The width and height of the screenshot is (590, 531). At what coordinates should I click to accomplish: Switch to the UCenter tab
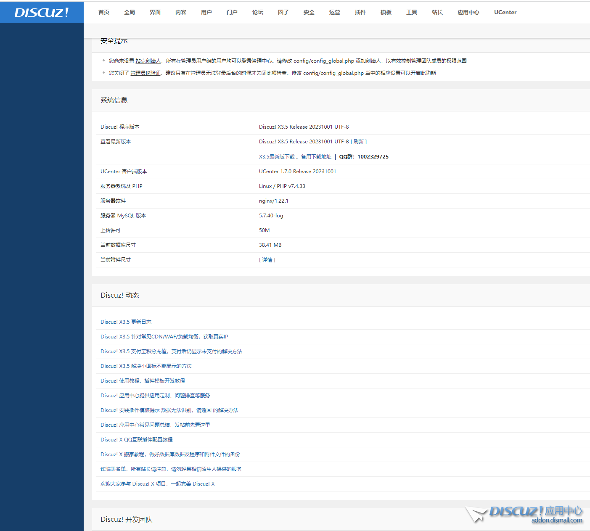coord(505,12)
